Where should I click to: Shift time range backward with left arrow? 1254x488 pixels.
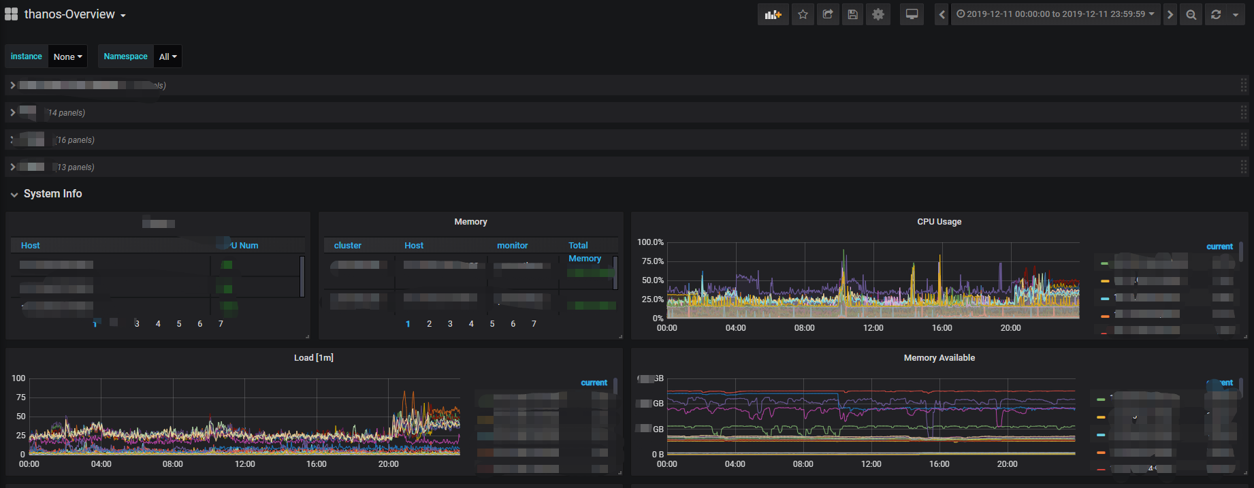(942, 14)
